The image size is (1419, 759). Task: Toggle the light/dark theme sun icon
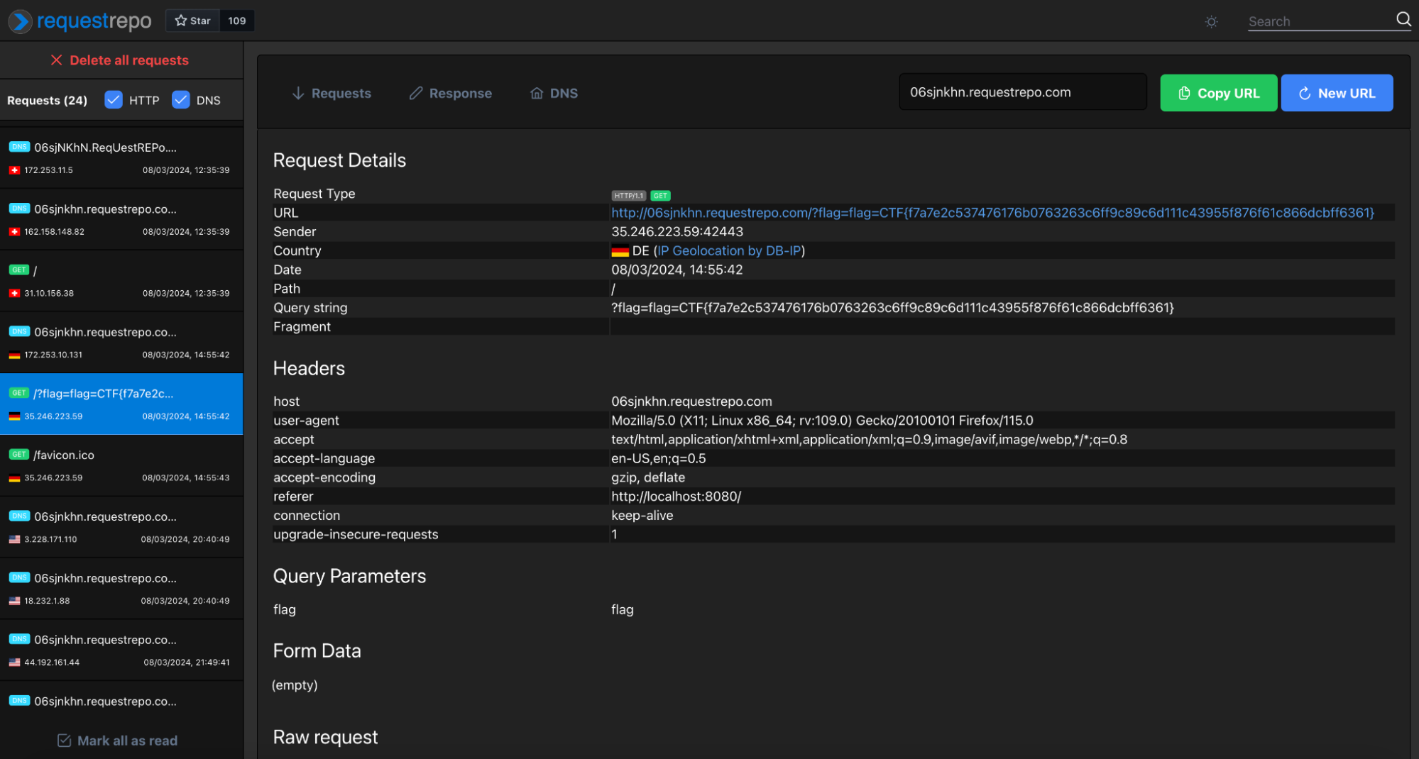point(1211,22)
